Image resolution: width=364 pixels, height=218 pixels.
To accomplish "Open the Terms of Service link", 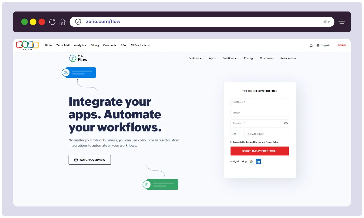I will click(x=253, y=142).
